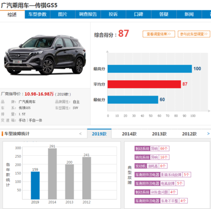Click the 制动系统 异响 66个 fault tag
The width and height of the screenshot is (211, 209).
coord(152,148)
